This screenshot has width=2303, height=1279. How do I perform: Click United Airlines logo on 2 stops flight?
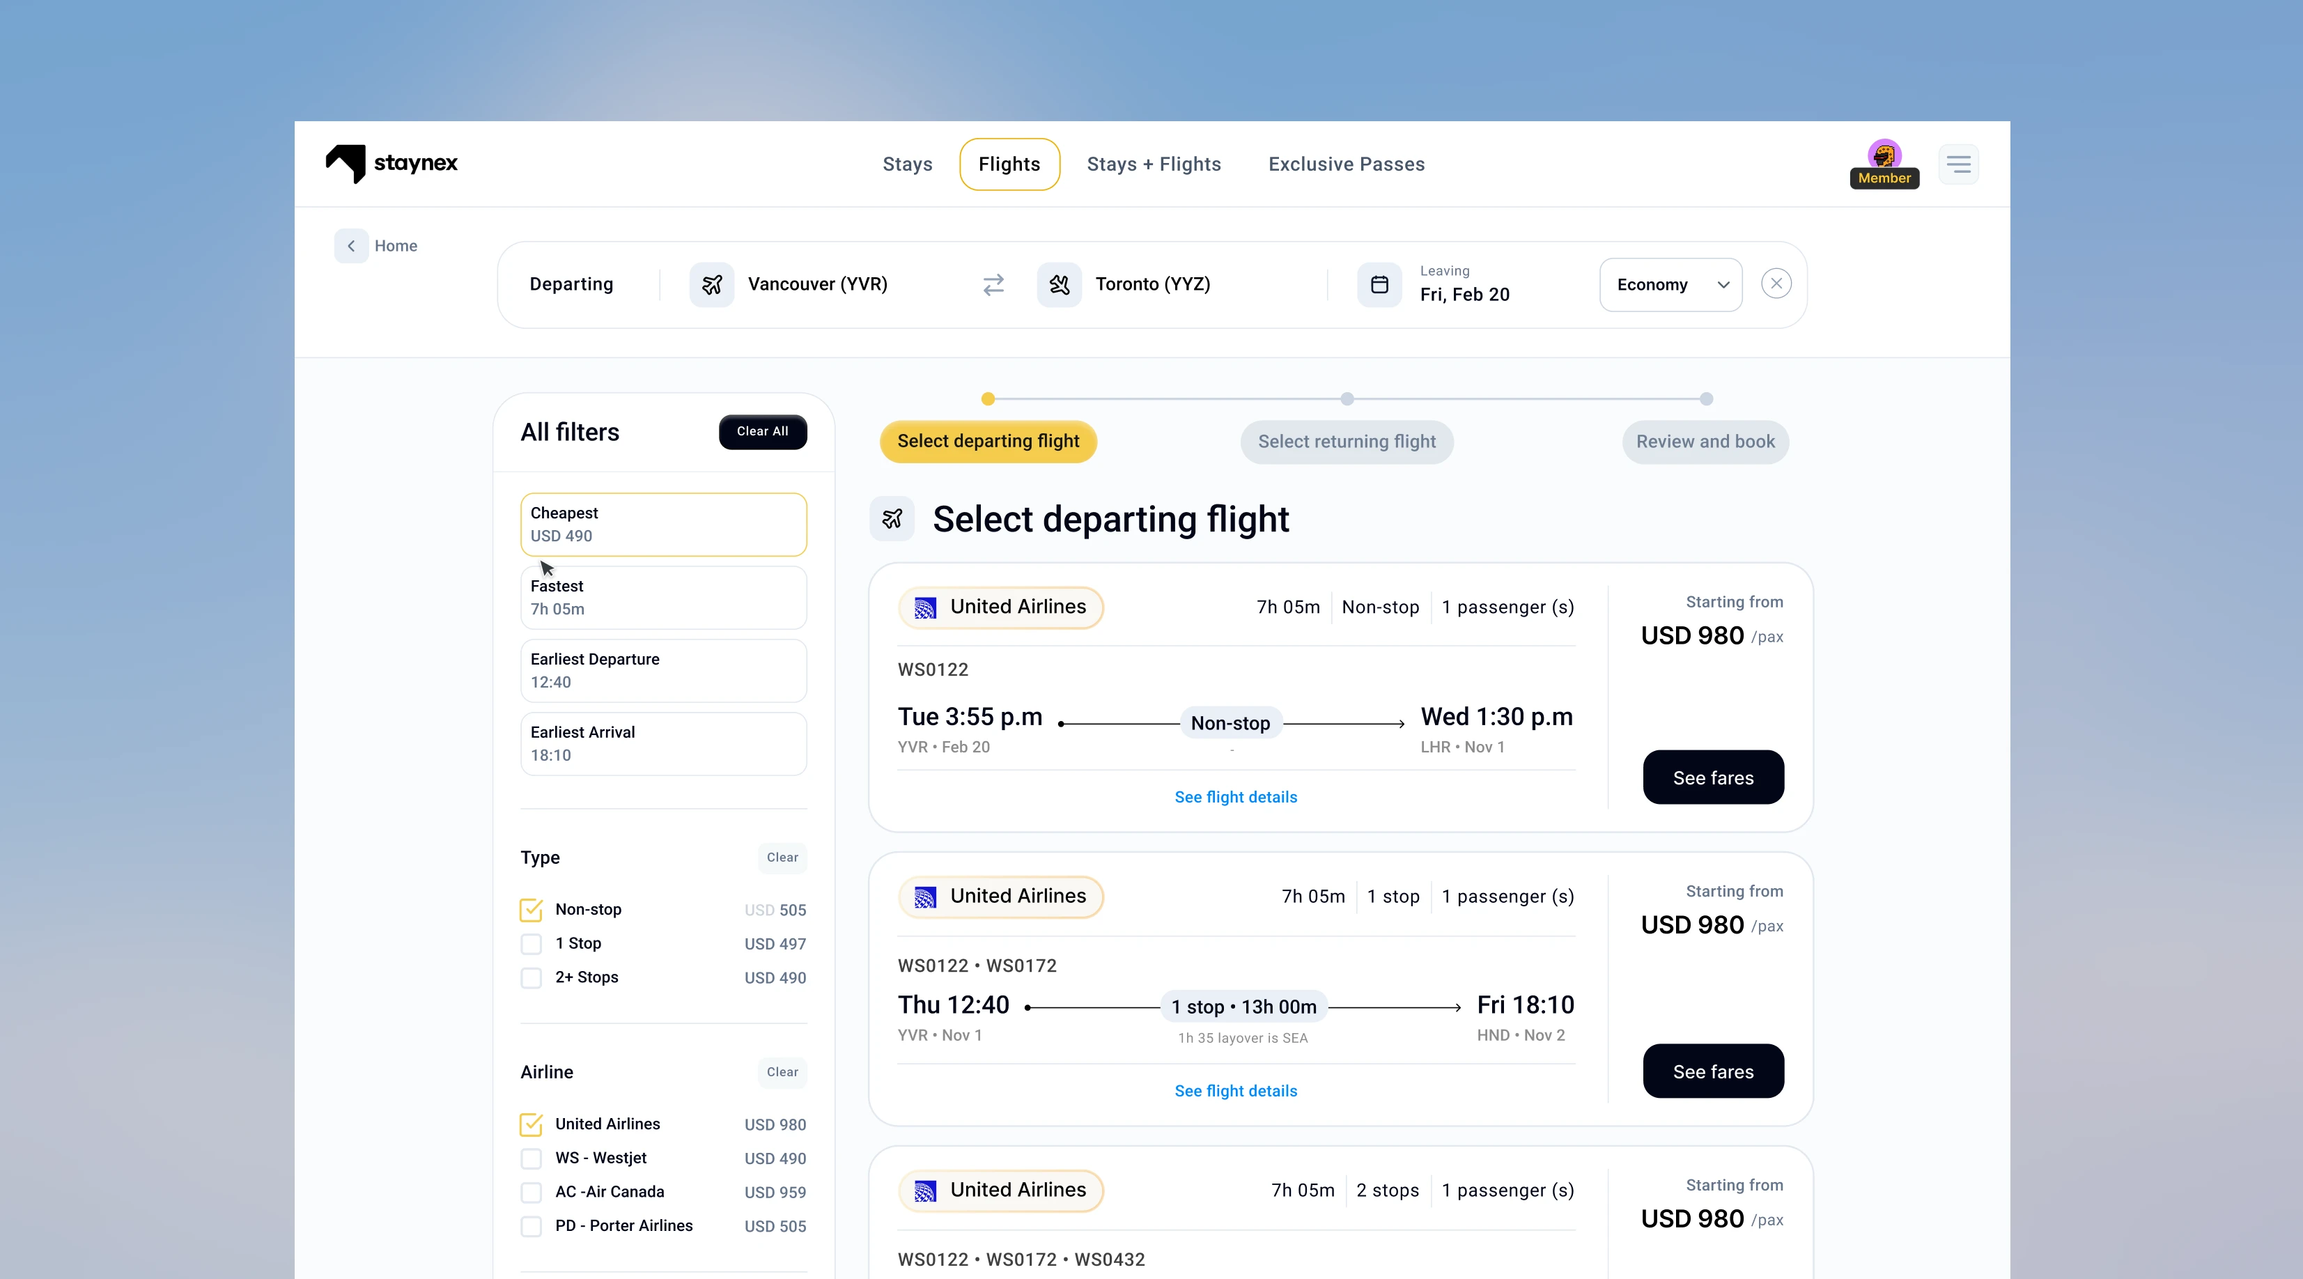925,1191
